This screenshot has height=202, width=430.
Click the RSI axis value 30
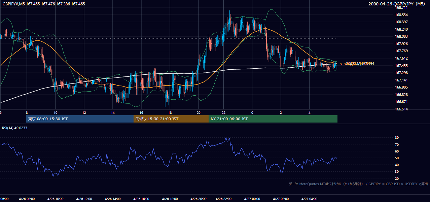[x=397, y=171]
